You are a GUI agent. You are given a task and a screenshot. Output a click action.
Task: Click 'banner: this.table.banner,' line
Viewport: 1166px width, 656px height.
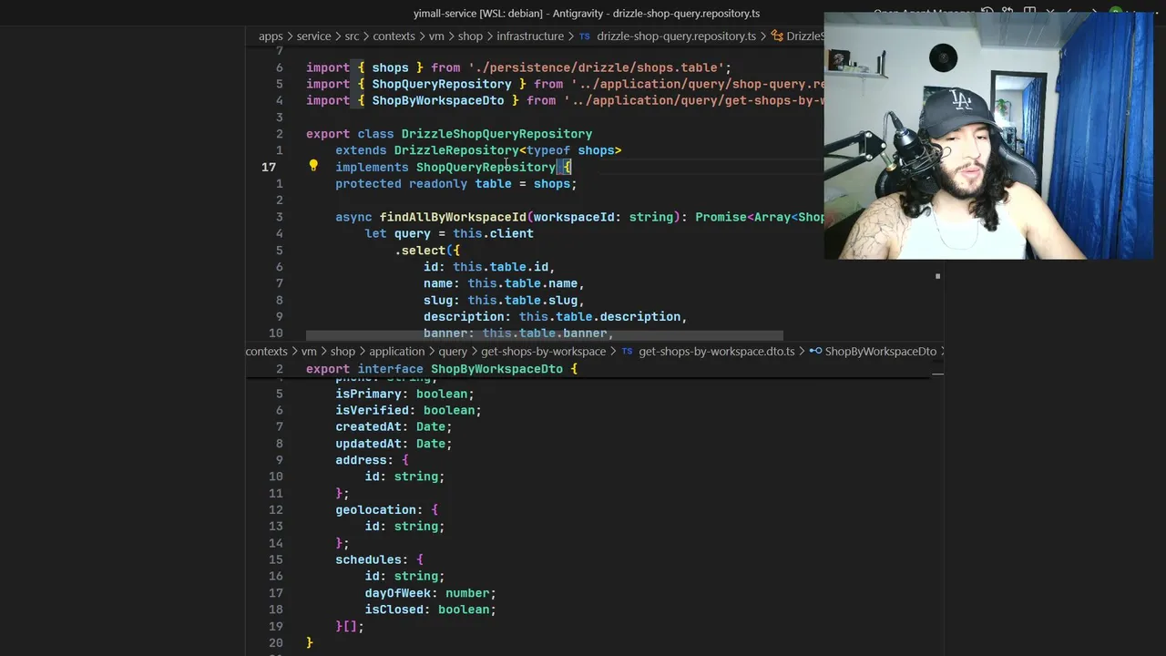518,333
